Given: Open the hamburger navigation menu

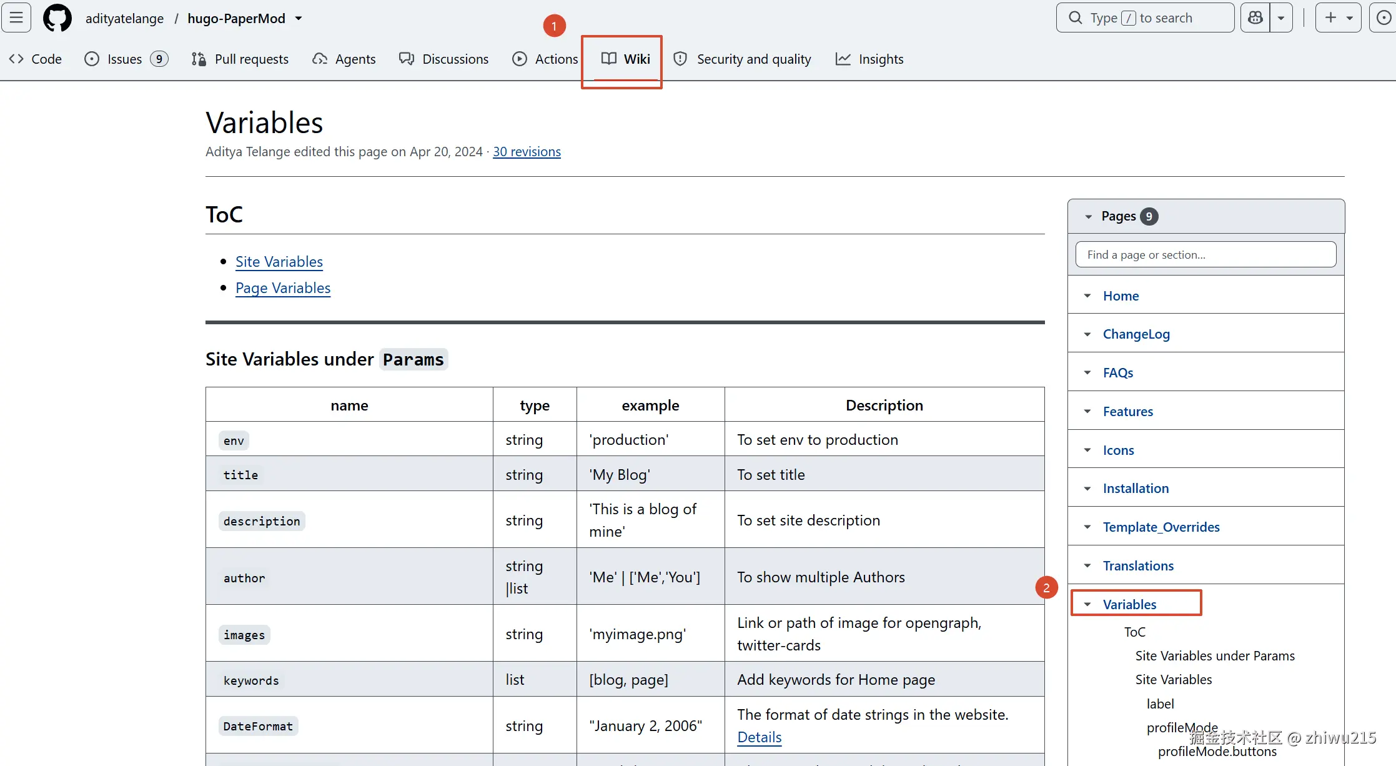Looking at the screenshot, I should tap(16, 17).
